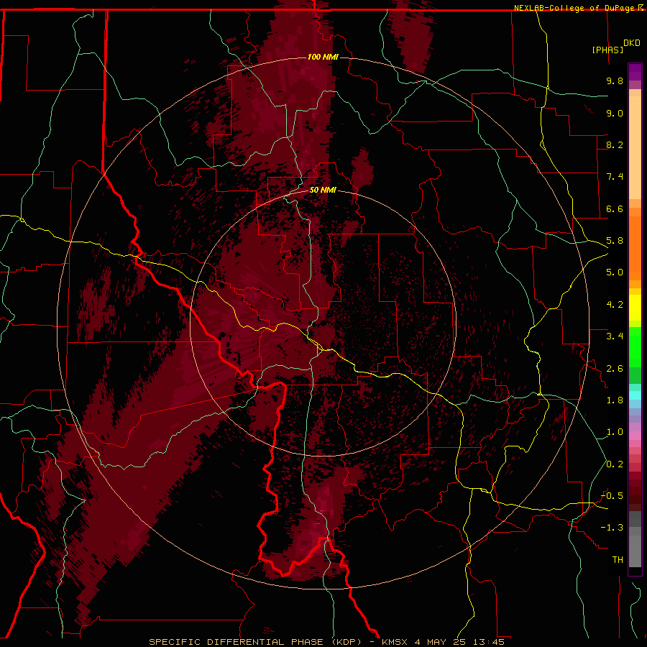This screenshot has height=647, width=647.
Task: Click the 6.6 scale value
Action: pos(615,208)
